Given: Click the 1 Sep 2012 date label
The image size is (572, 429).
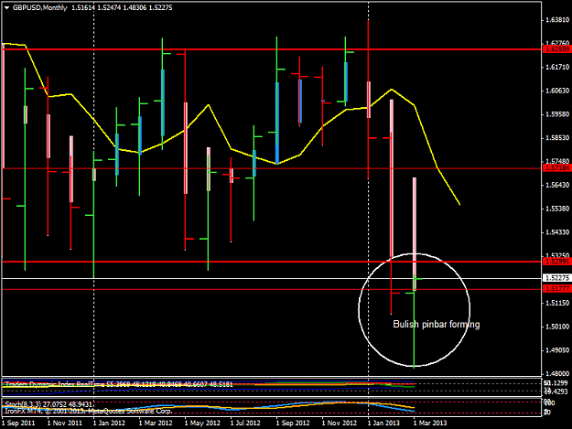Looking at the screenshot, I should 293,424.
